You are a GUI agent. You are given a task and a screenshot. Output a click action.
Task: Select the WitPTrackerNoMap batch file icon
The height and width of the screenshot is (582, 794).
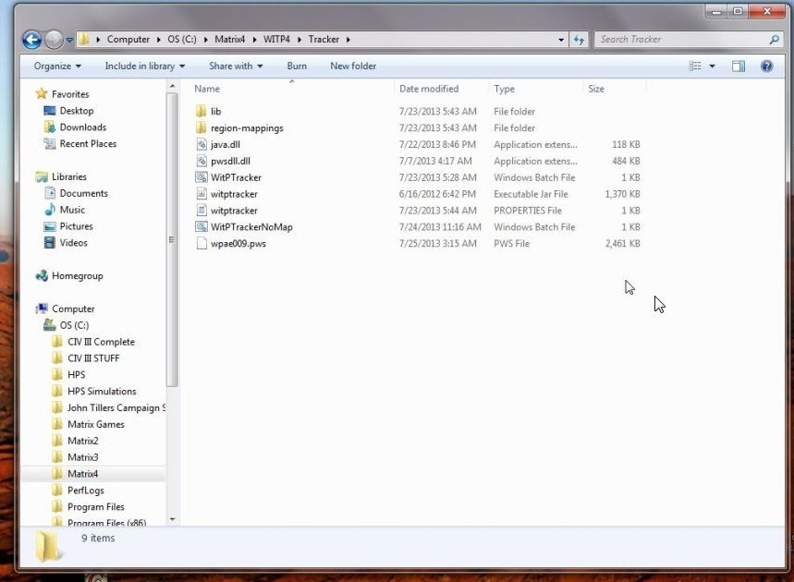point(201,227)
